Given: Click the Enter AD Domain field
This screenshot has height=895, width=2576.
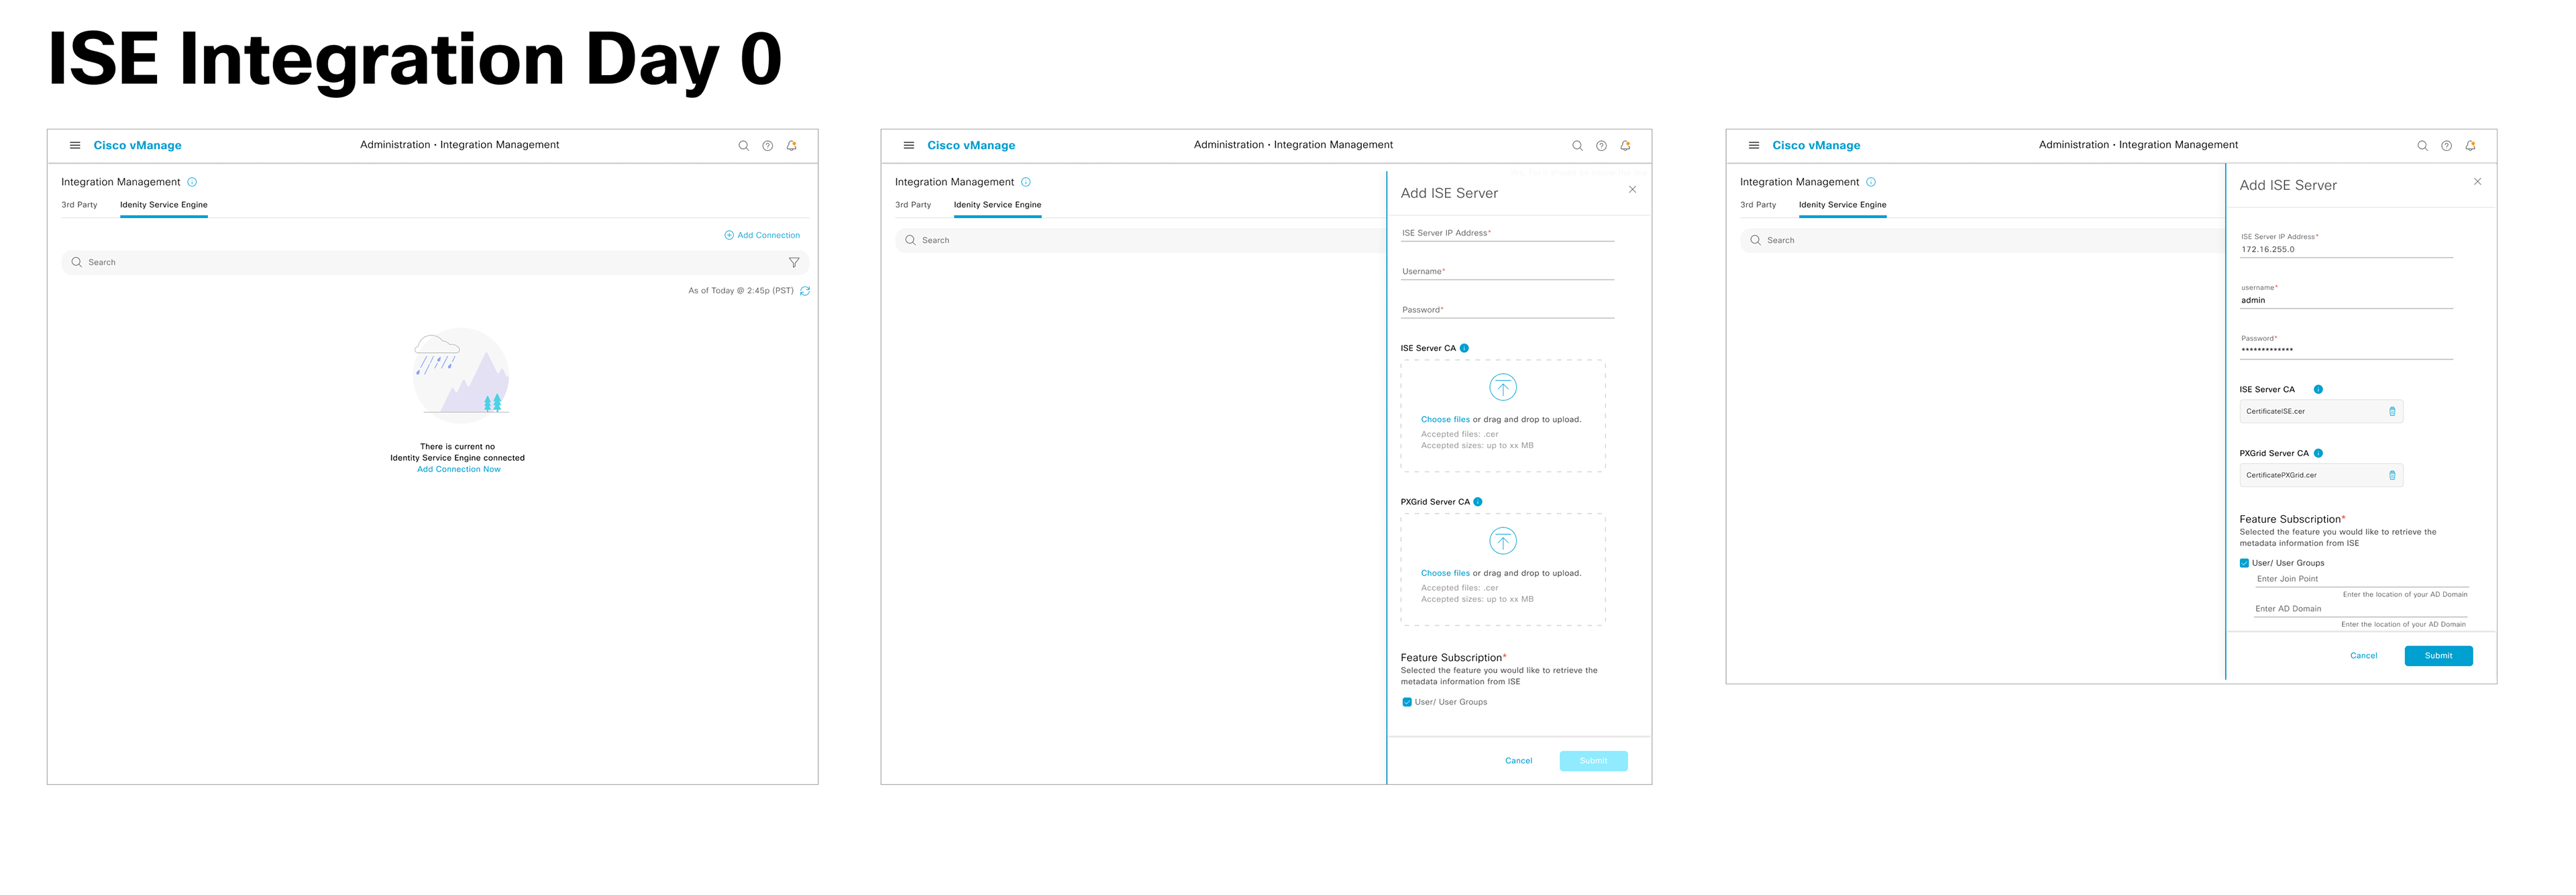Looking at the screenshot, I should (x=2361, y=610).
